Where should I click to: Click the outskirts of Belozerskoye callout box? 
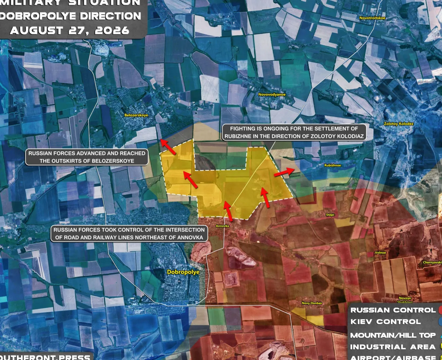pyautogui.click(x=87, y=157)
